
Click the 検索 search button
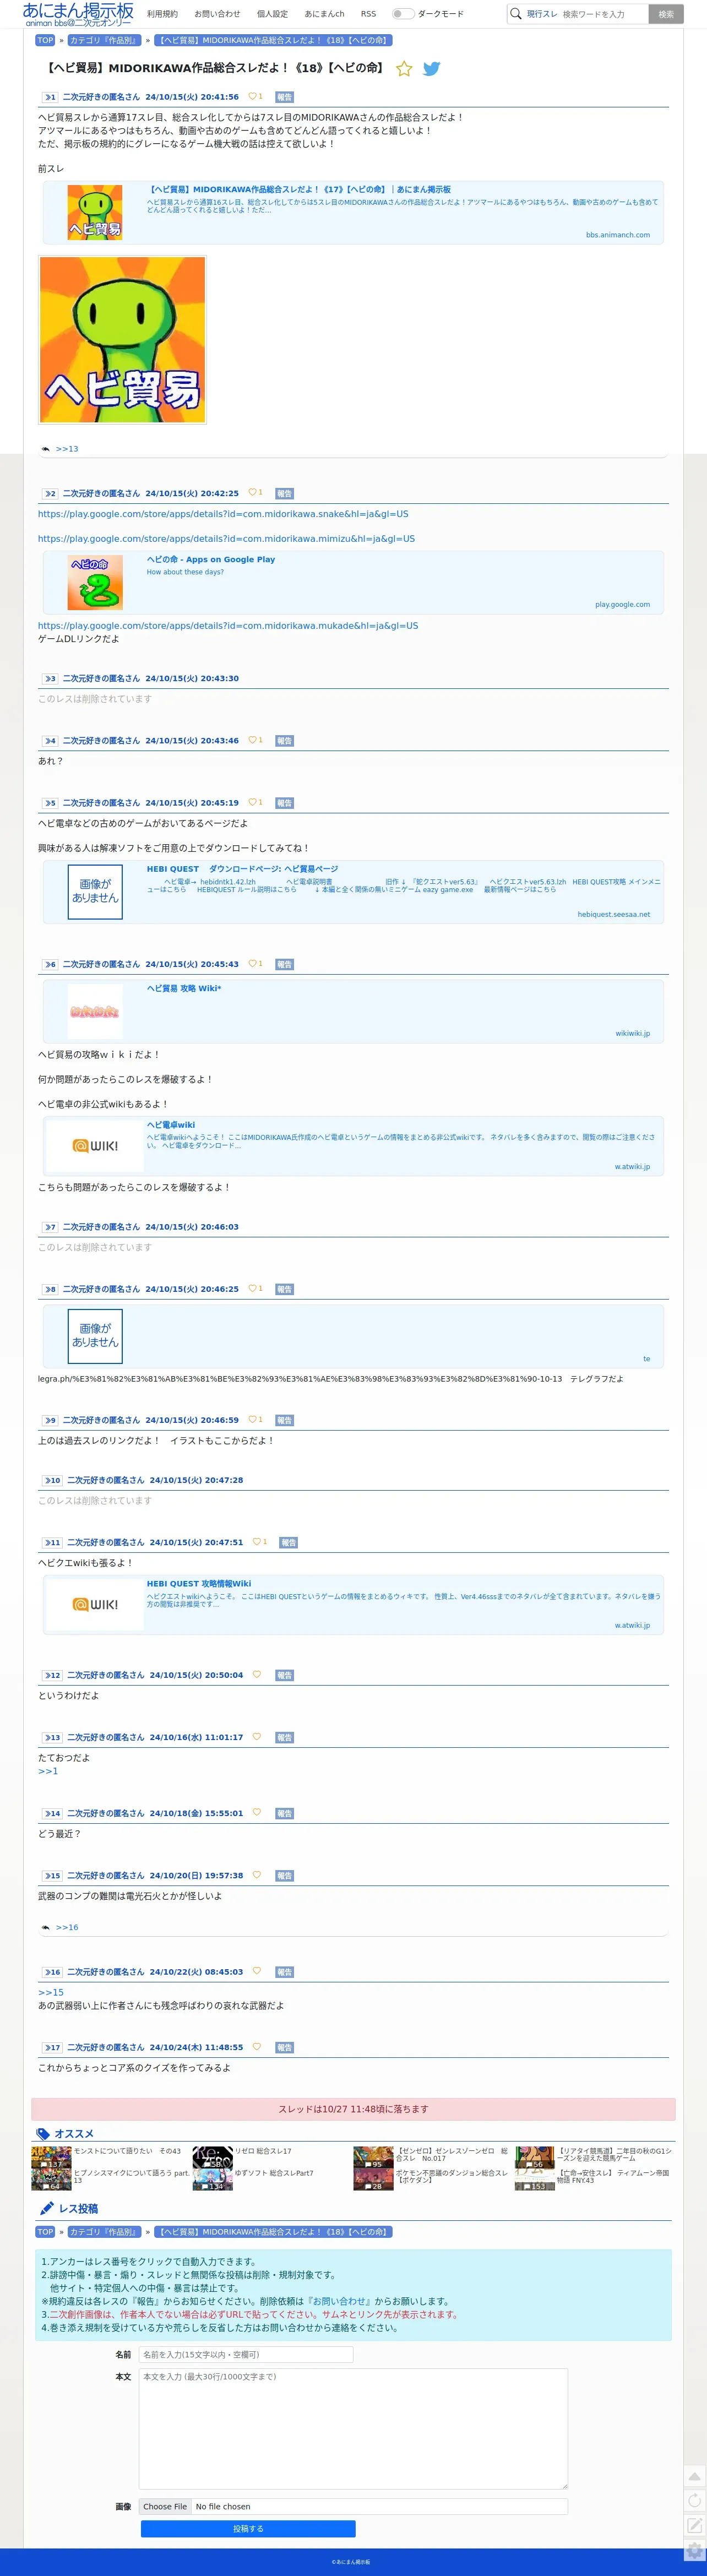click(666, 14)
